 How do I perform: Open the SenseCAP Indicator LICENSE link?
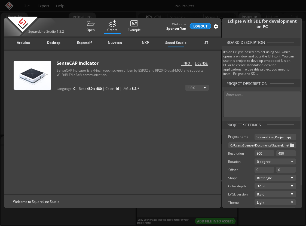(x=201, y=63)
